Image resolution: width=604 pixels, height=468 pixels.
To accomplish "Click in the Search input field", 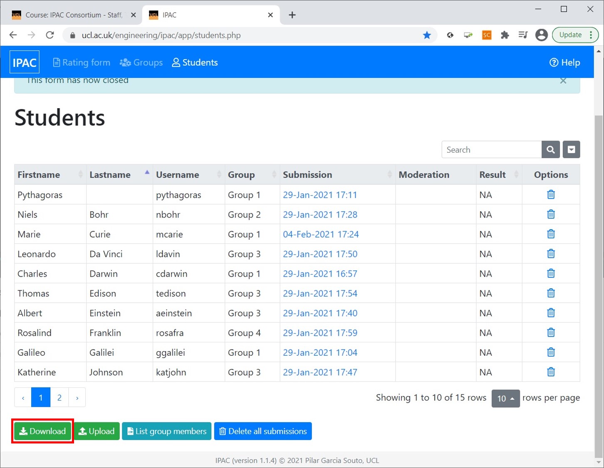I will pos(492,150).
